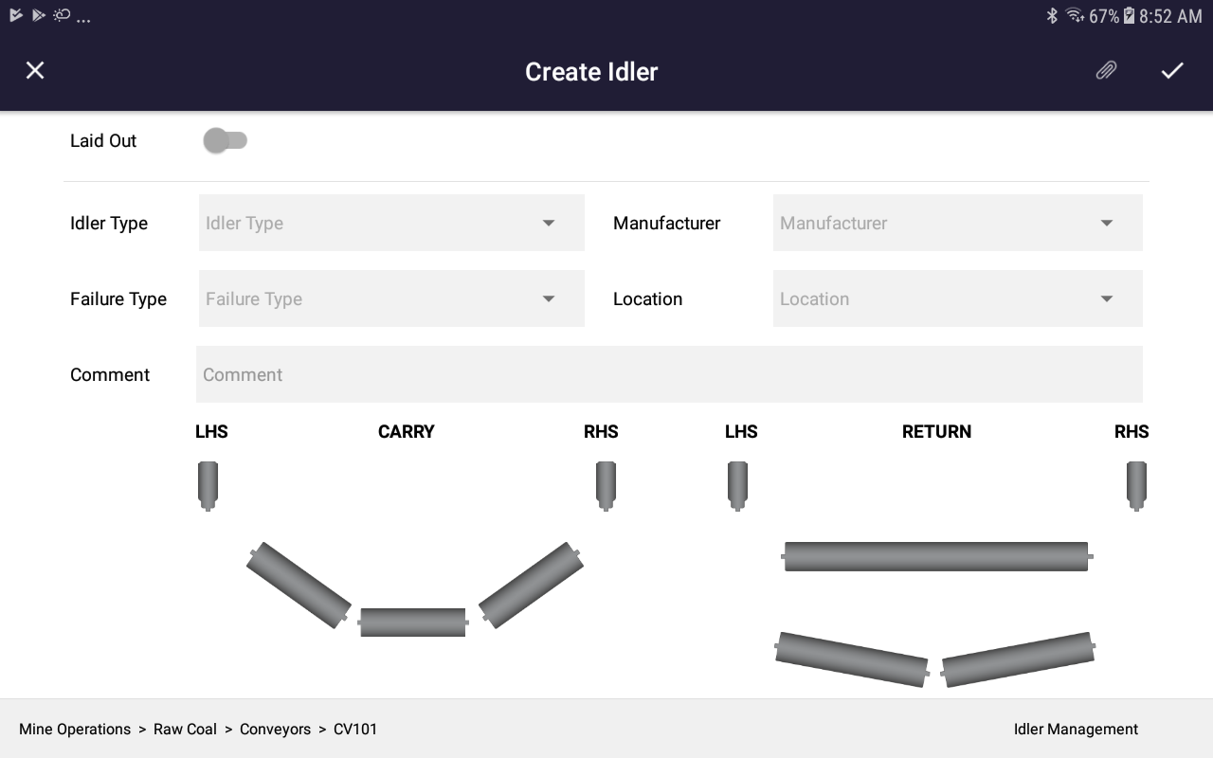Tap the RETURN RHS frame post icon
Image resolution: width=1213 pixels, height=758 pixels.
point(1136,486)
